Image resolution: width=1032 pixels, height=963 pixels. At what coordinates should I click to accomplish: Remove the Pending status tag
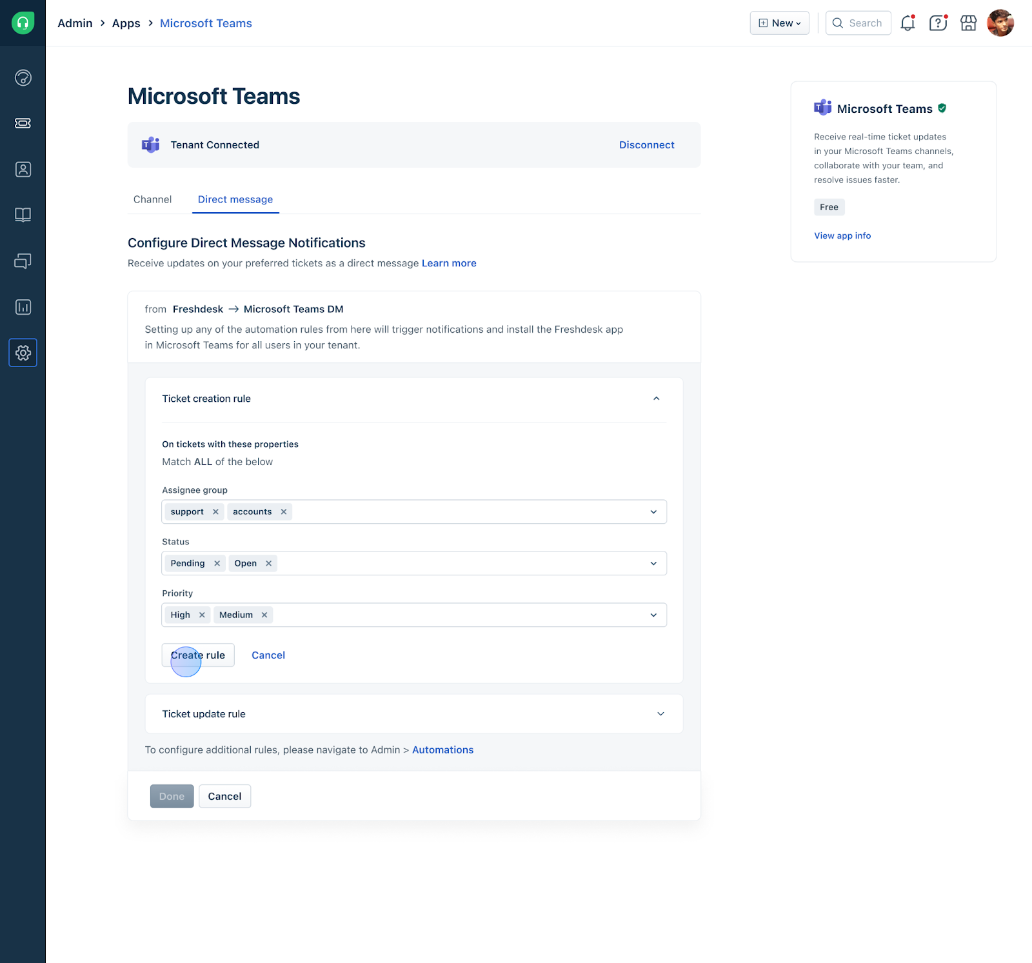point(217,563)
